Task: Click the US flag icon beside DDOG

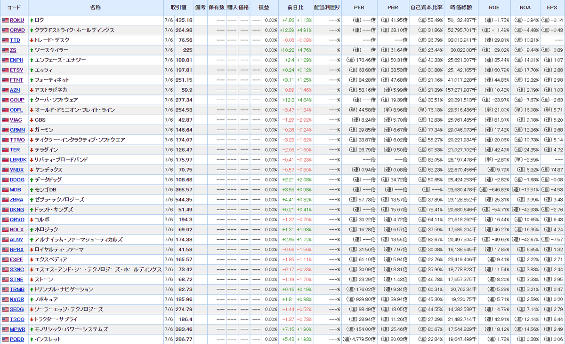Action: tap(5, 180)
